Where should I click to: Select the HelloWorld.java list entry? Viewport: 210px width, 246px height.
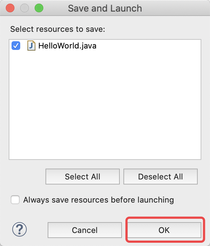(x=67, y=46)
